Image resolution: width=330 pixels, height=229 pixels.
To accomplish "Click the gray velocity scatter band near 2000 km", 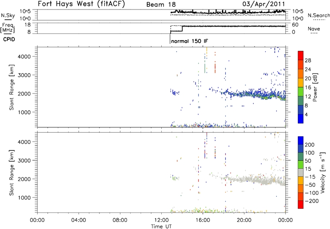I will tap(254, 180).
